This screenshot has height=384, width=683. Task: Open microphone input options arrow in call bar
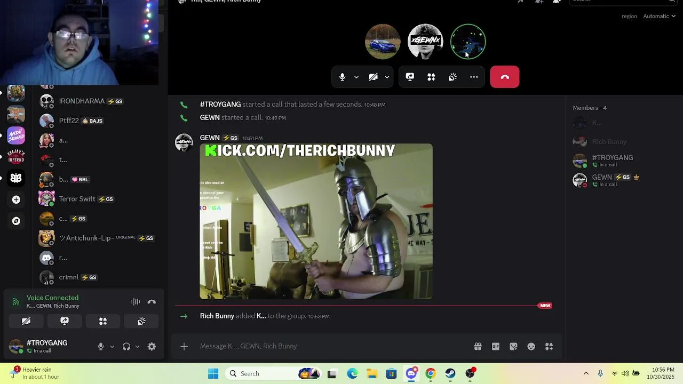pyautogui.click(x=356, y=77)
